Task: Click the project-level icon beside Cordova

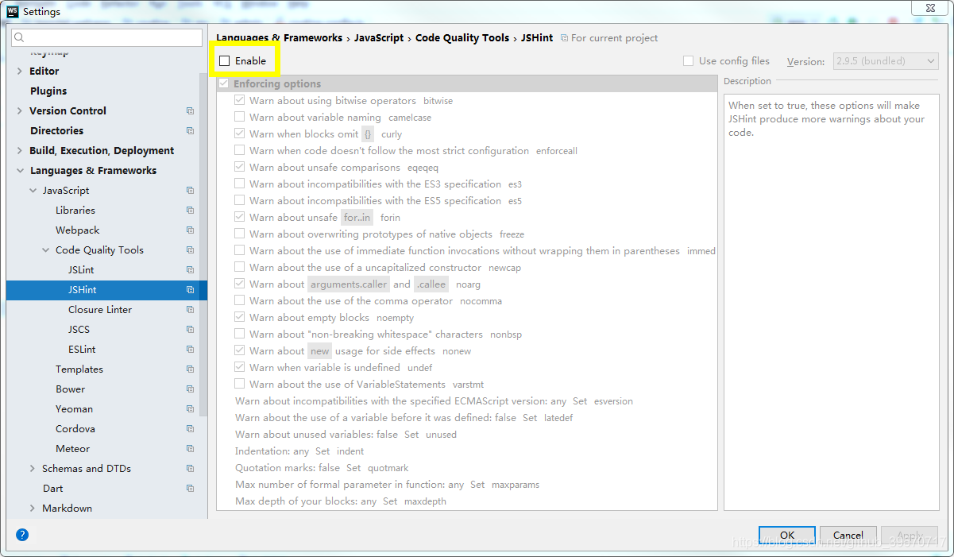Action: pyautogui.click(x=190, y=429)
